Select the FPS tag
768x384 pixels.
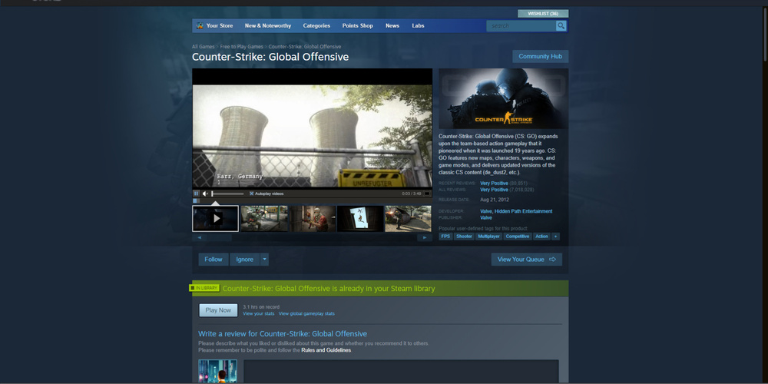click(x=445, y=237)
